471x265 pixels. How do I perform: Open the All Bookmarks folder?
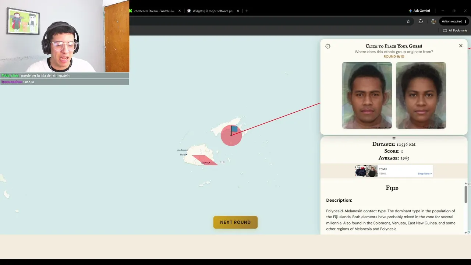(455, 31)
